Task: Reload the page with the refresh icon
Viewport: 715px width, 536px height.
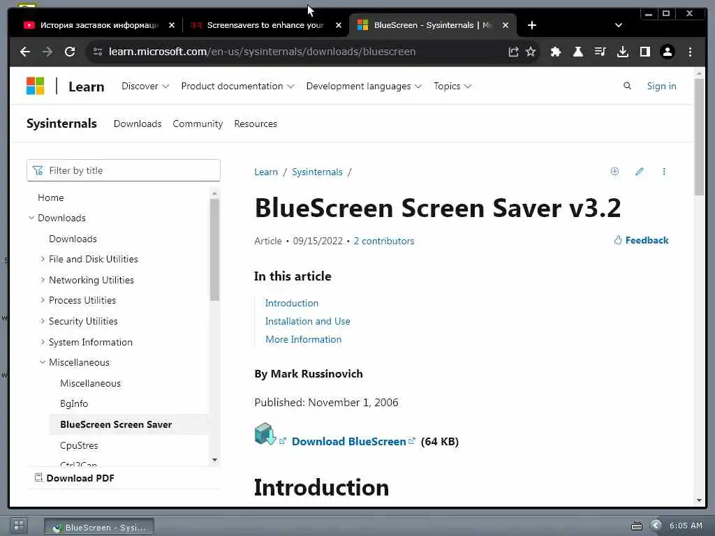Action: point(70,52)
